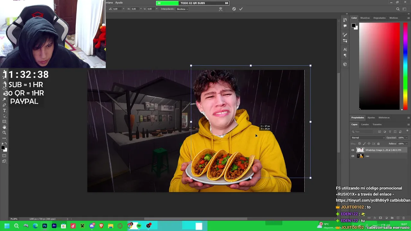411x231 pixels.
Task: Lock image pixels brush icon
Action: tap(364, 143)
